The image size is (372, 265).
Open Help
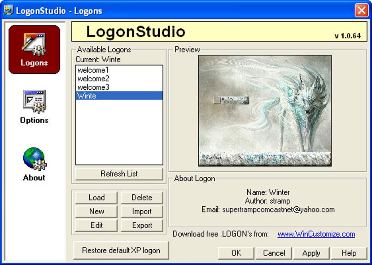349,253
